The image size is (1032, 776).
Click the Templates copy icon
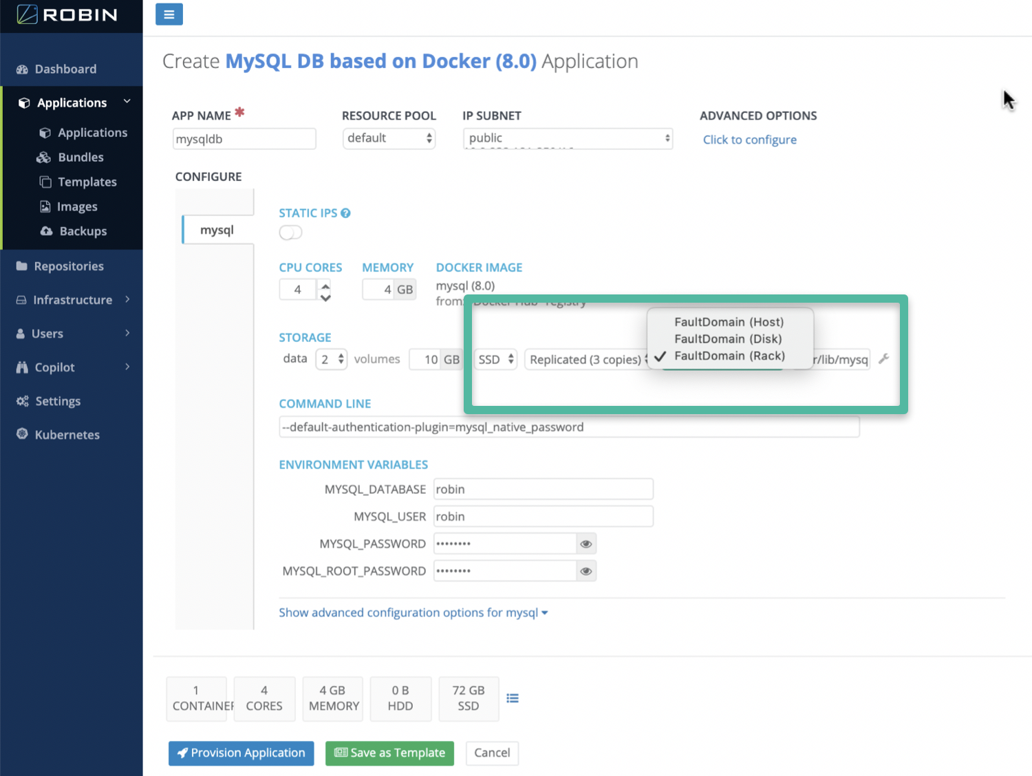(x=45, y=182)
